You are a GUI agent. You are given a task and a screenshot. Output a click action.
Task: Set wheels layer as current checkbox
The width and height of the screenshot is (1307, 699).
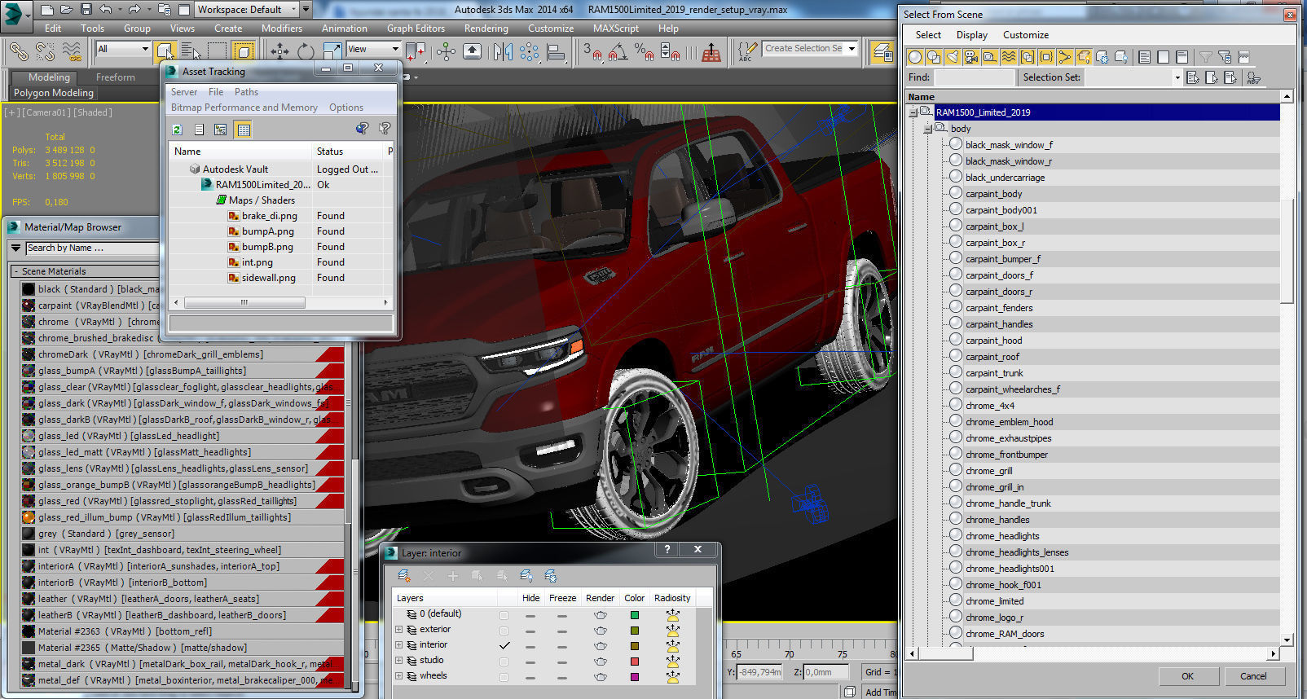coord(504,676)
